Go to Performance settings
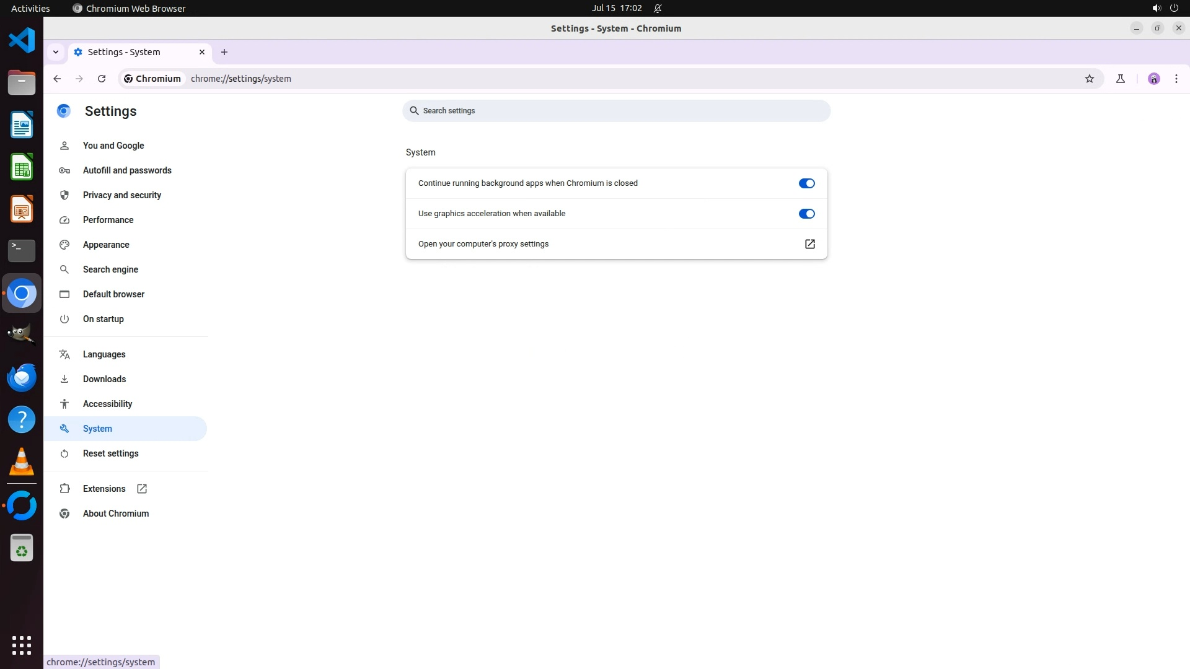This screenshot has width=1190, height=669. [x=108, y=220]
